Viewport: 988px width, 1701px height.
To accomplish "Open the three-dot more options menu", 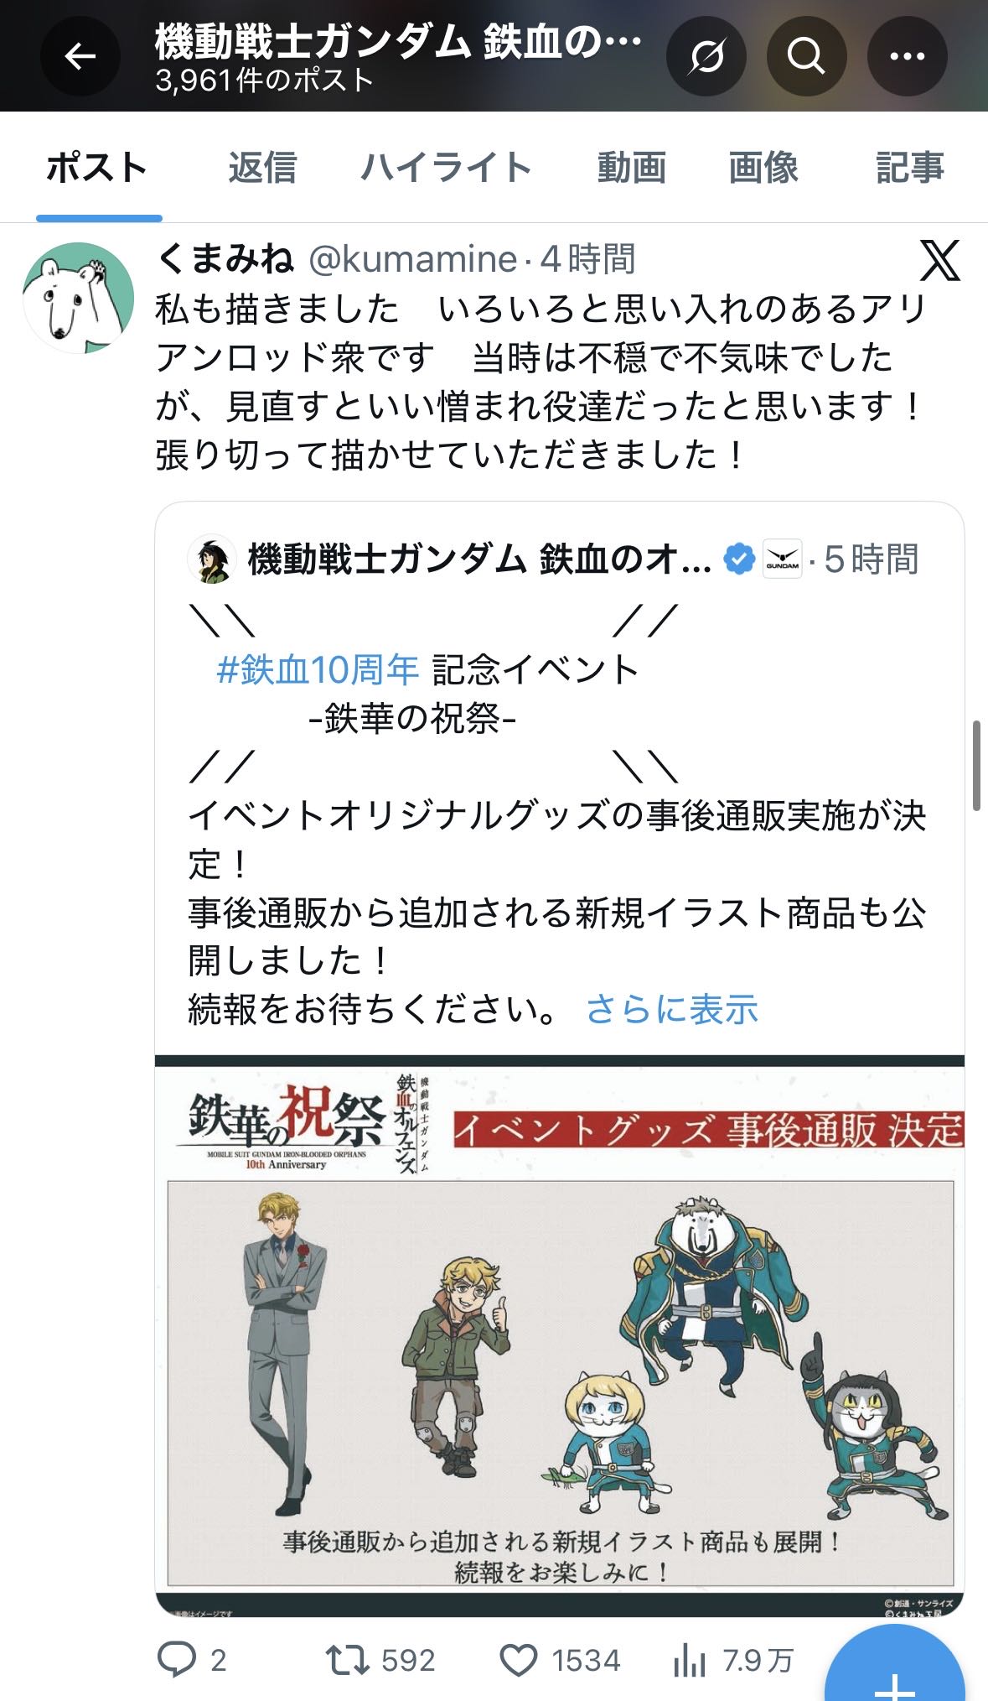I will pyautogui.click(x=907, y=56).
